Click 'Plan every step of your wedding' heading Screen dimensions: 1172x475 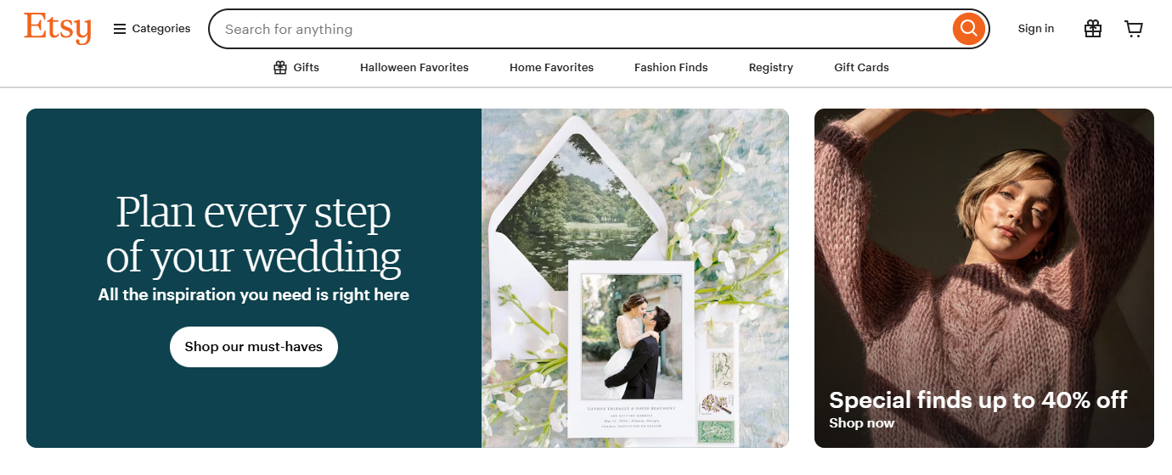254,235
